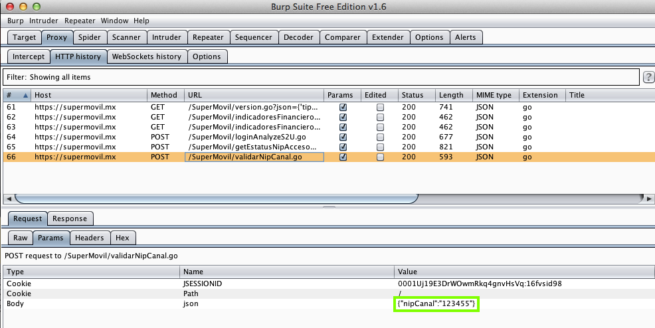Click the left arrow of horizontal scrollbar

(x=8, y=199)
